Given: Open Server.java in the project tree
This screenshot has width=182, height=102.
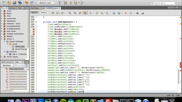Looking at the screenshot, I should [20, 46].
